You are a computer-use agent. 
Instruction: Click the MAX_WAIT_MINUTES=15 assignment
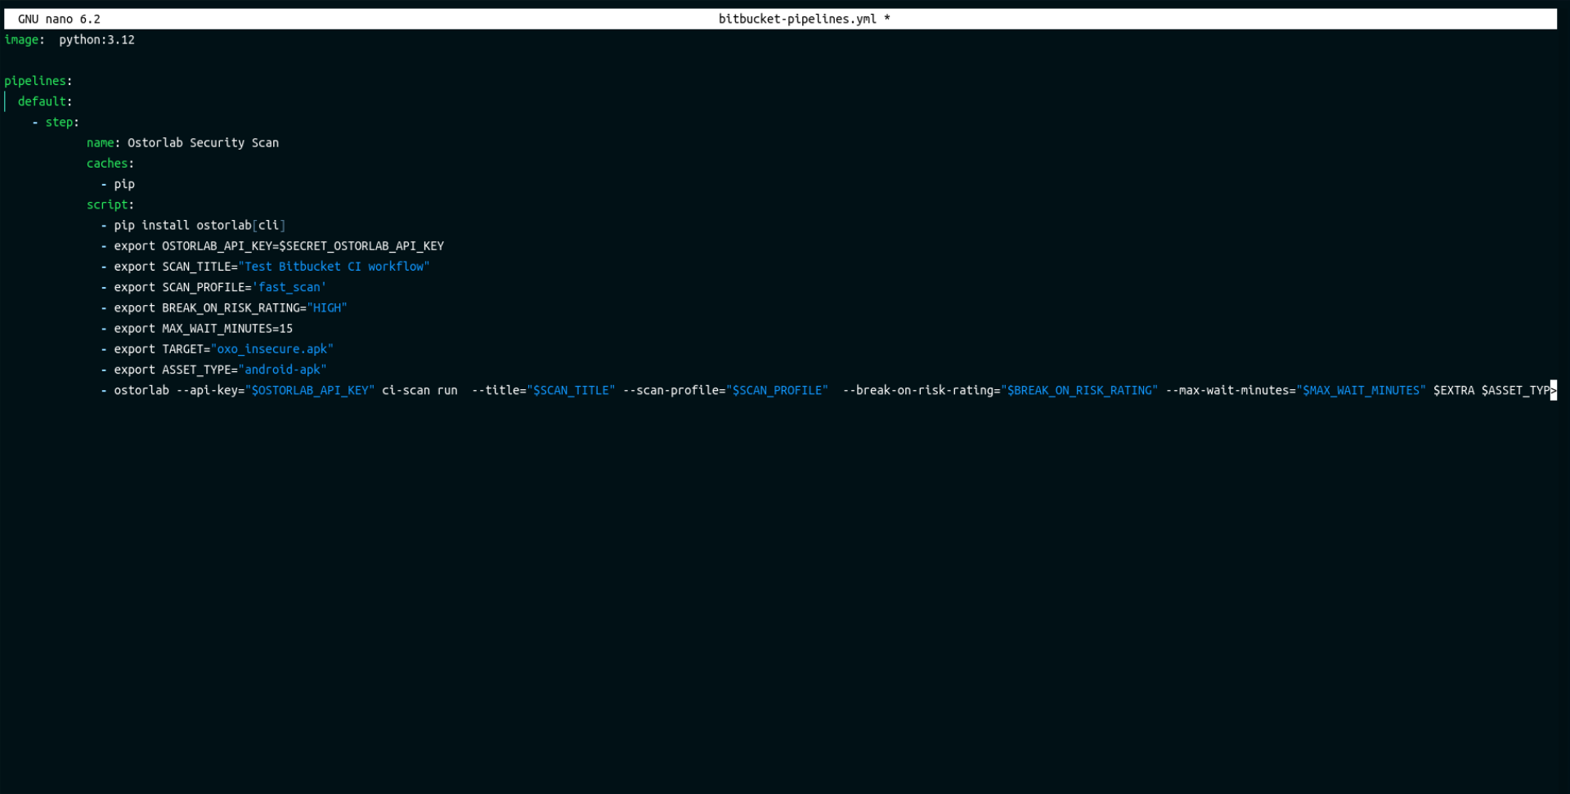pos(227,329)
